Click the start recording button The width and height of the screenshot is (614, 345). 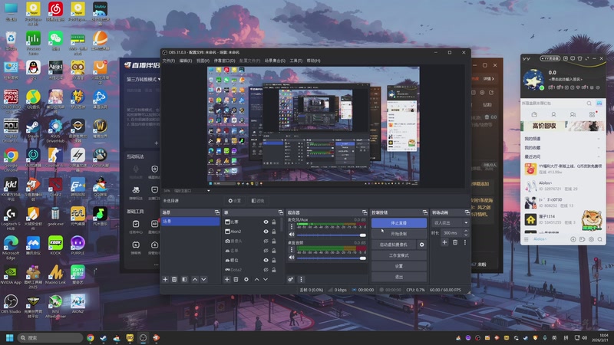[398, 234]
